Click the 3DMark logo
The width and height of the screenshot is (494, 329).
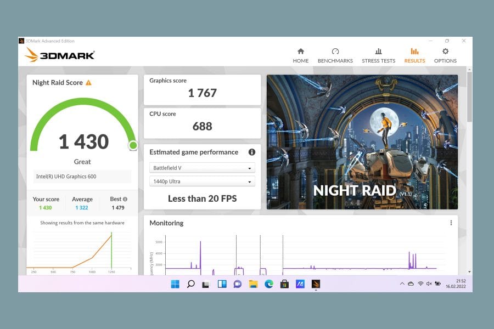tap(60, 55)
